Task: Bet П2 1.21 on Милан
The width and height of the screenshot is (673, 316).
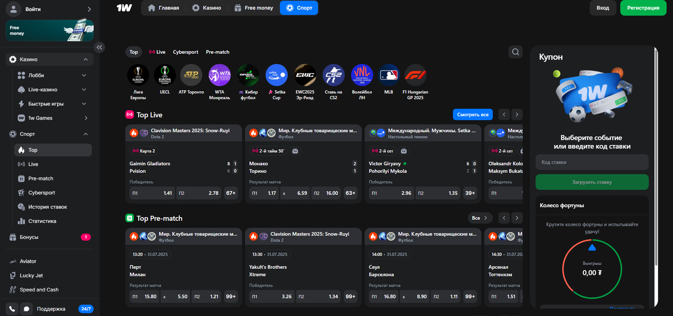Action: (207, 296)
